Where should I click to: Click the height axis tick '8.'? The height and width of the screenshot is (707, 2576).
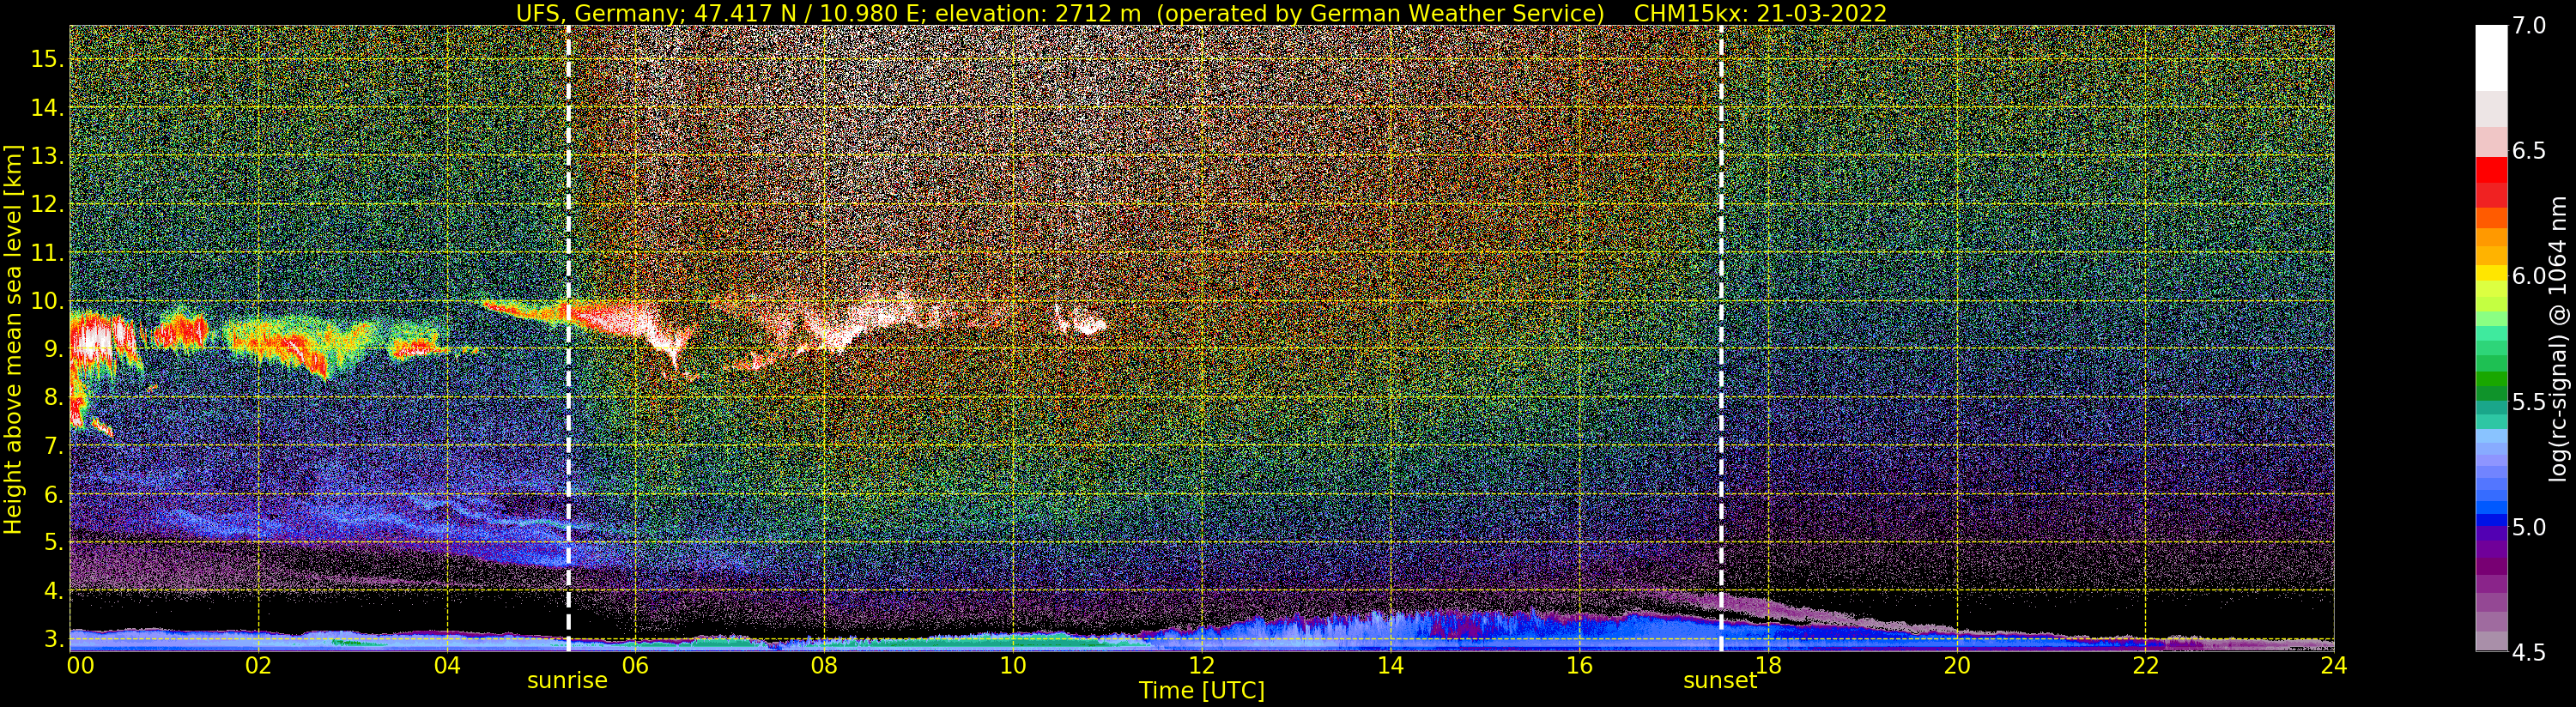[53, 397]
